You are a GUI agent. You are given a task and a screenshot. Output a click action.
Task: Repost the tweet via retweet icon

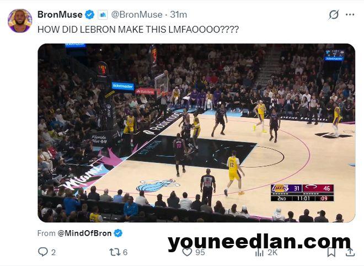click(115, 252)
